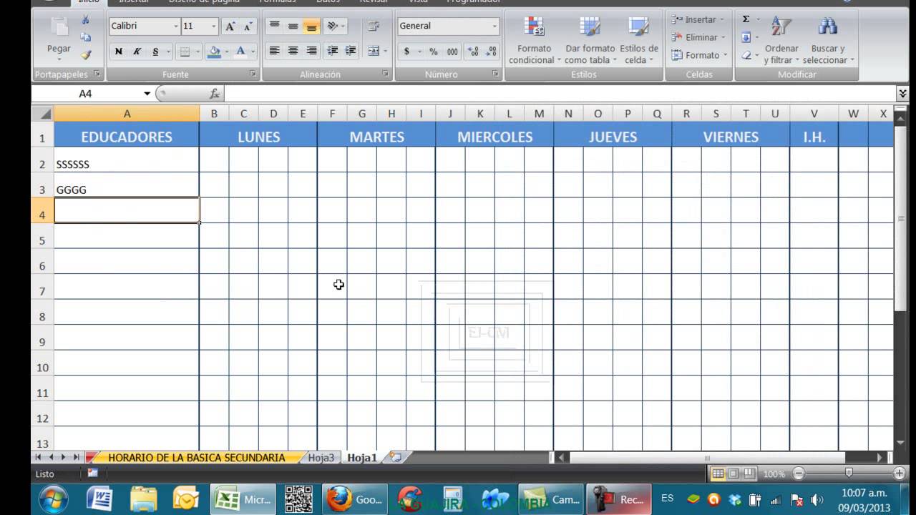Select the Format Painter brush icon

click(86, 54)
